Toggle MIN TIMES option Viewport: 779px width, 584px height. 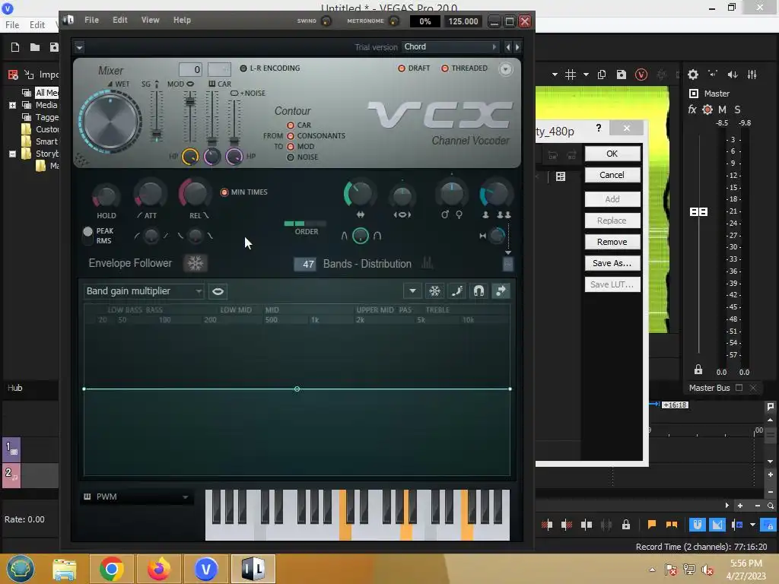tap(244, 192)
